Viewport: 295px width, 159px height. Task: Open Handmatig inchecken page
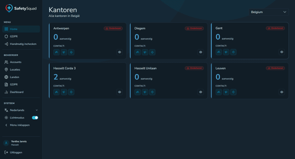21,44
